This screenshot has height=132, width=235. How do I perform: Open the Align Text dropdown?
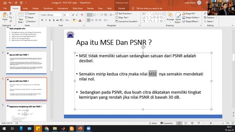click(122, 18)
